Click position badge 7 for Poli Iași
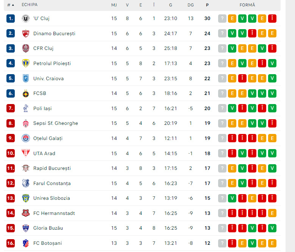Screen dimensions: 295x252 point(11,109)
